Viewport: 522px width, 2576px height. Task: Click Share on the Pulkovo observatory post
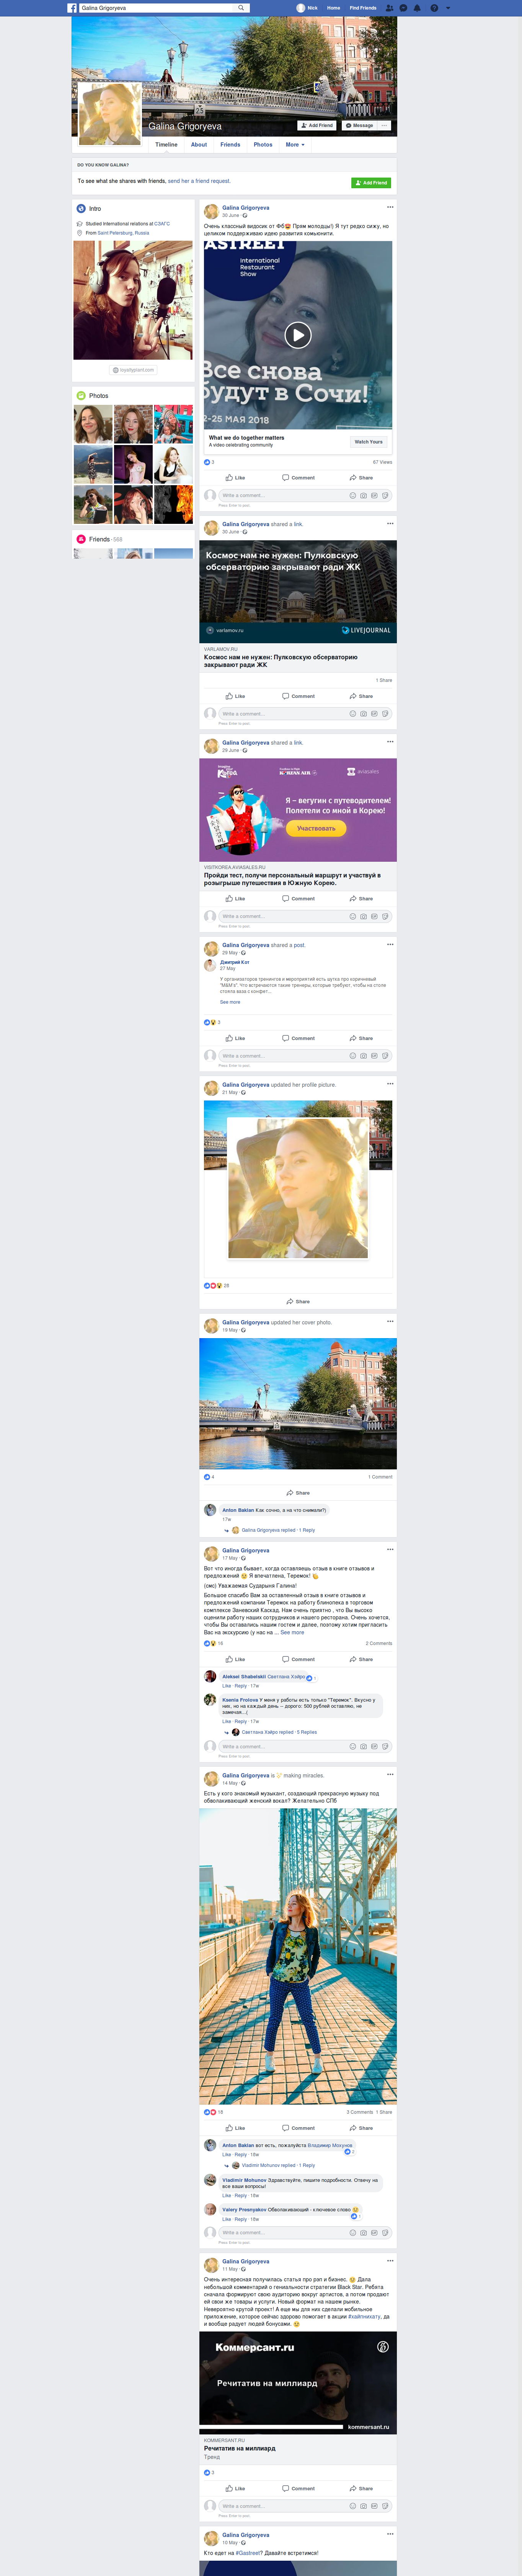pyautogui.click(x=361, y=696)
